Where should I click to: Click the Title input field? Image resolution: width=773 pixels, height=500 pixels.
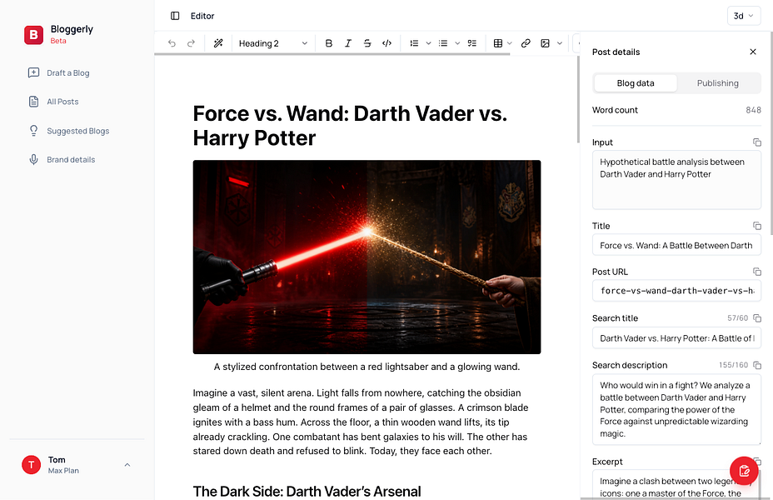[x=676, y=245]
